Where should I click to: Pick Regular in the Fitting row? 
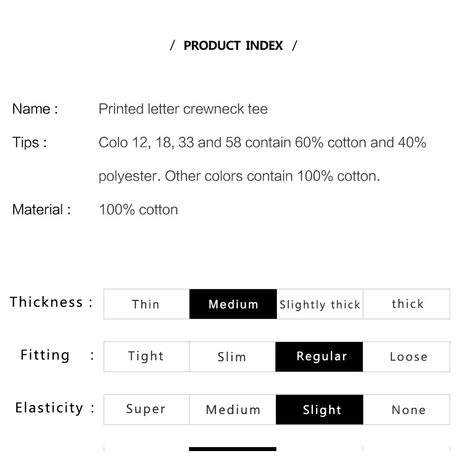click(x=319, y=356)
